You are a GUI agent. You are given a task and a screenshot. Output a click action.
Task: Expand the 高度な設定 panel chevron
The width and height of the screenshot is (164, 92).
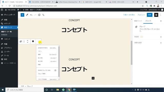[161, 43]
